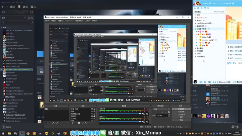The width and height of the screenshot is (242, 136).
Task: Click bottom exit button in OBS controls
Action: coord(181,120)
